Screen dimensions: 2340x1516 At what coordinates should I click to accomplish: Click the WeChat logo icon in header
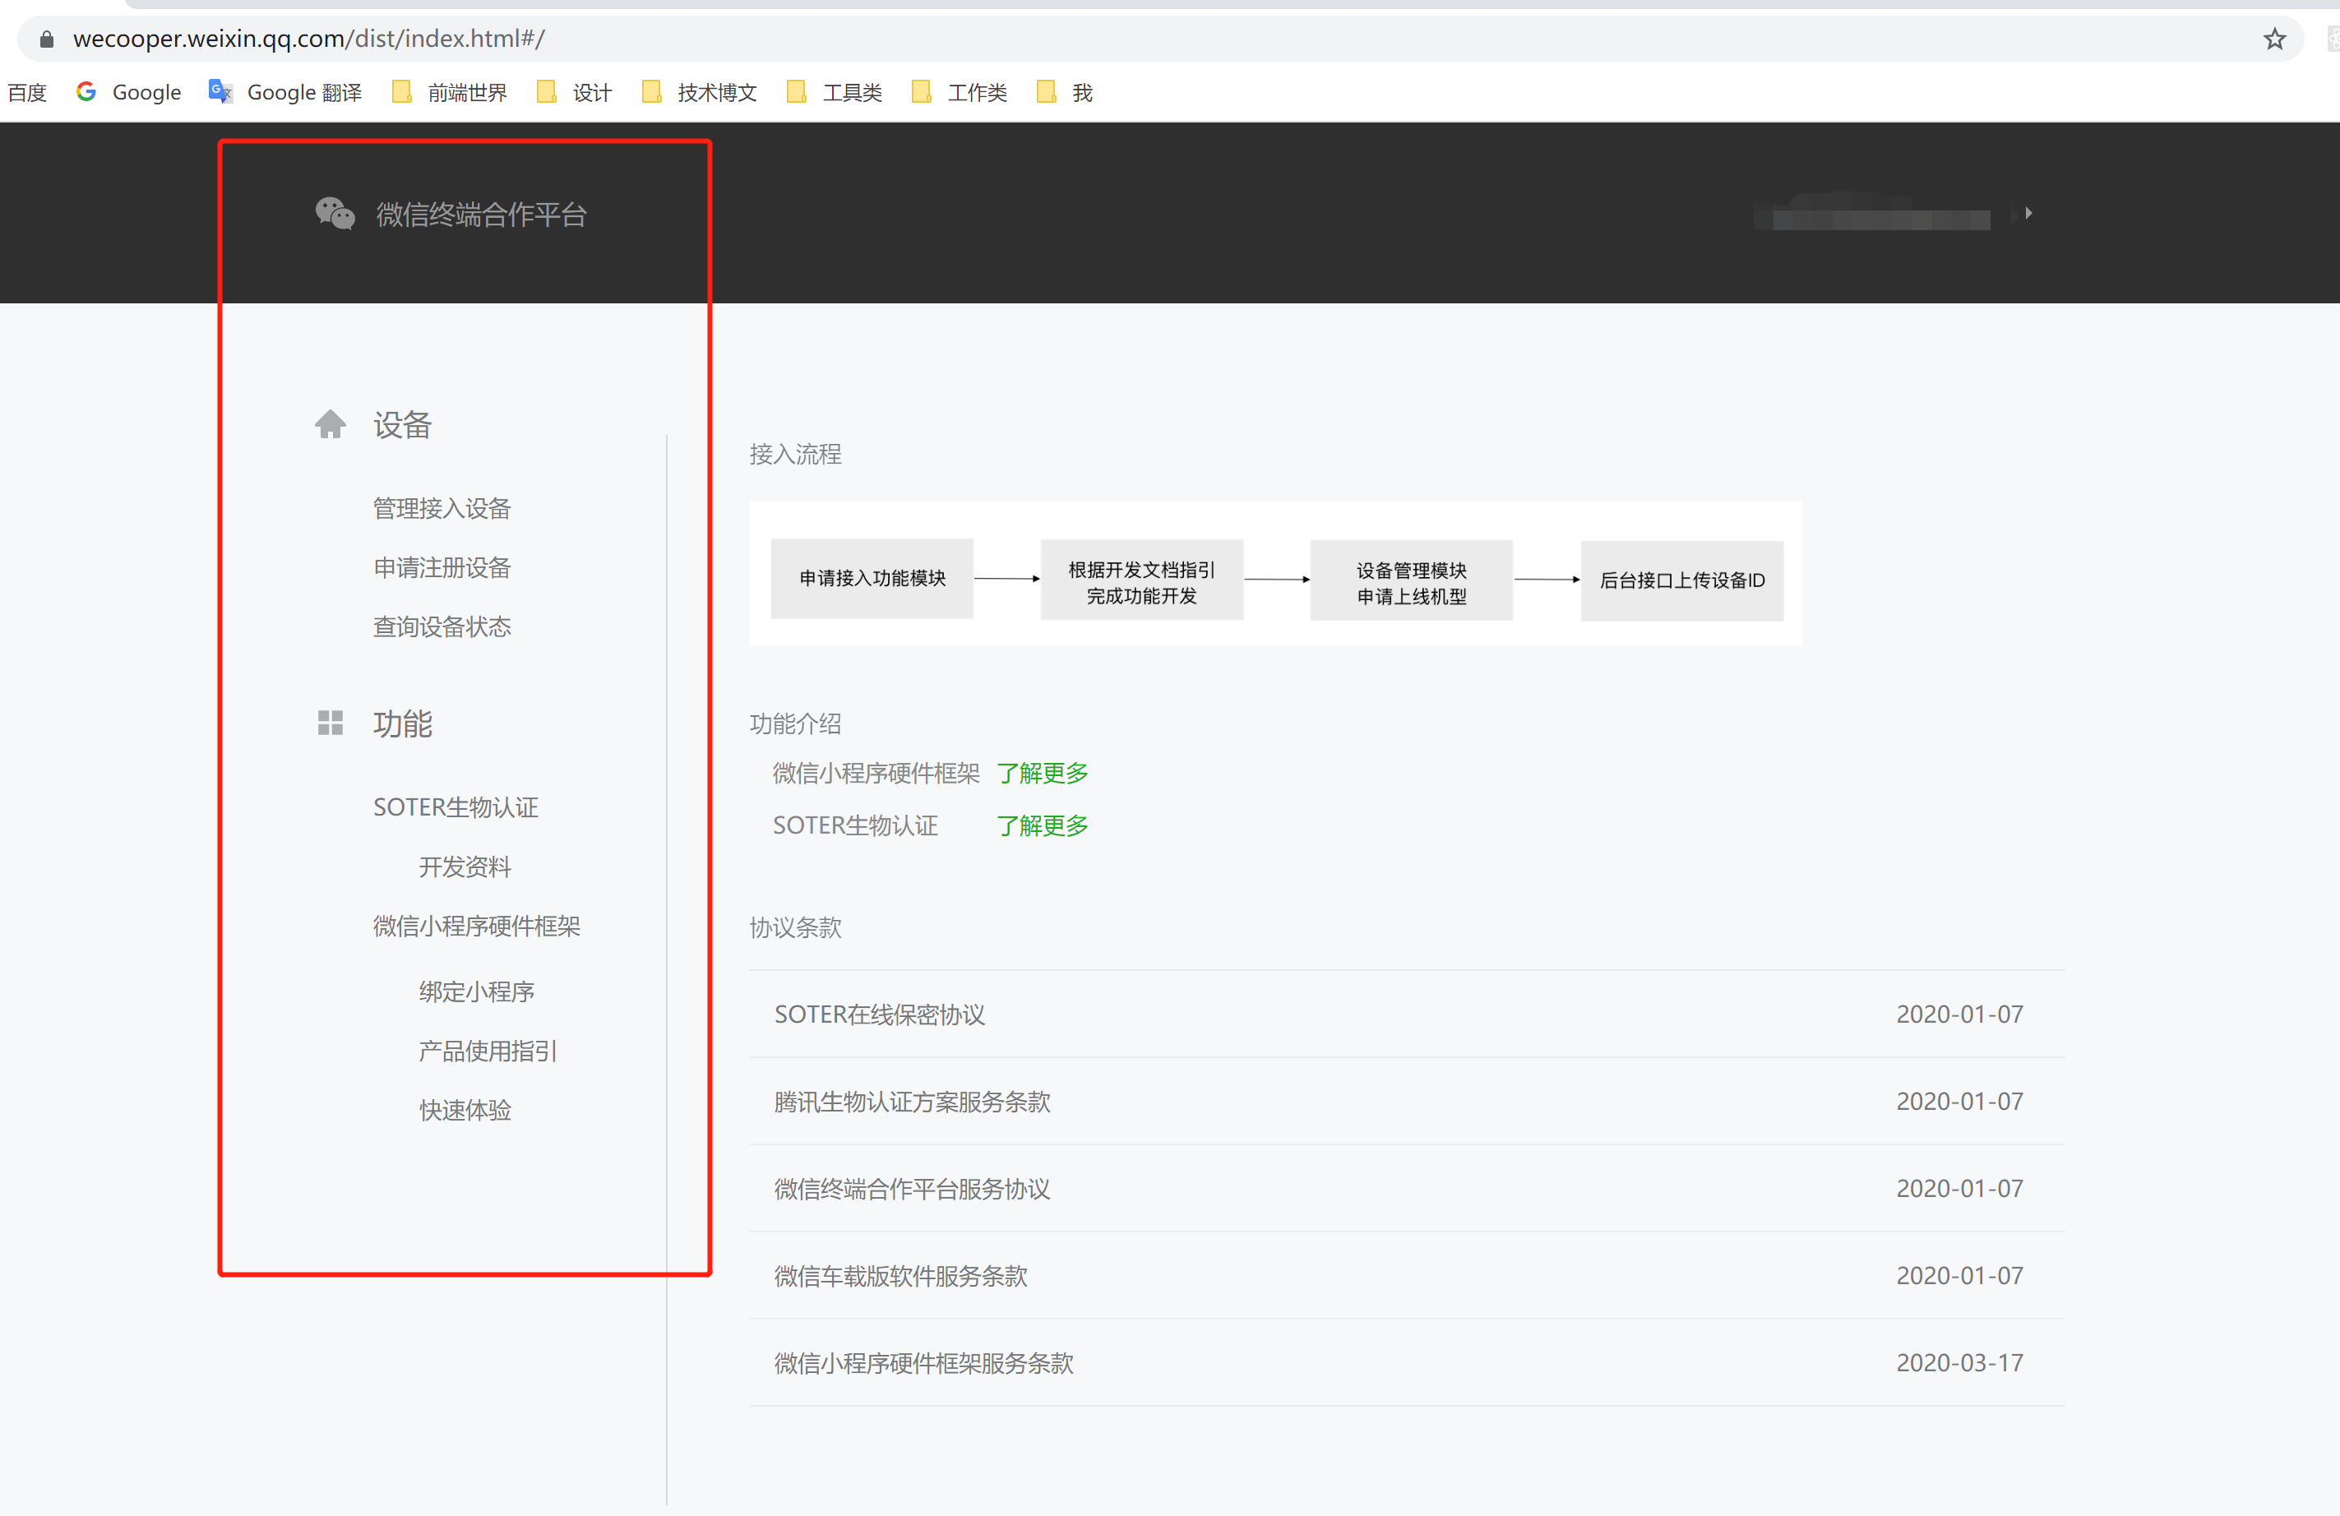[x=335, y=213]
